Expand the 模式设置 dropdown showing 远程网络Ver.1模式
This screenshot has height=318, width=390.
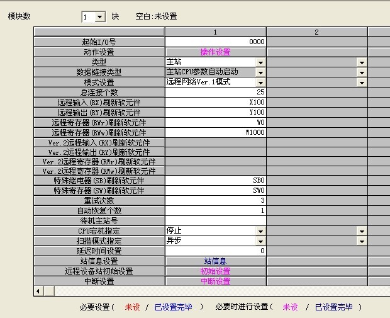click(x=260, y=82)
